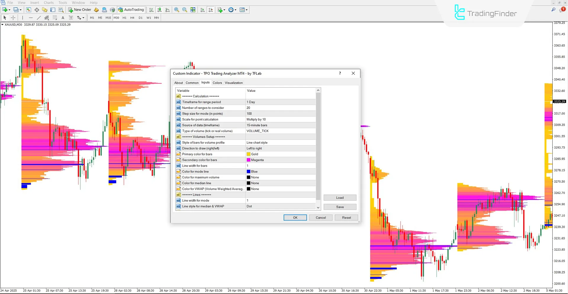Open the New Order window
The width and height of the screenshot is (568, 294).
[79, 10]
